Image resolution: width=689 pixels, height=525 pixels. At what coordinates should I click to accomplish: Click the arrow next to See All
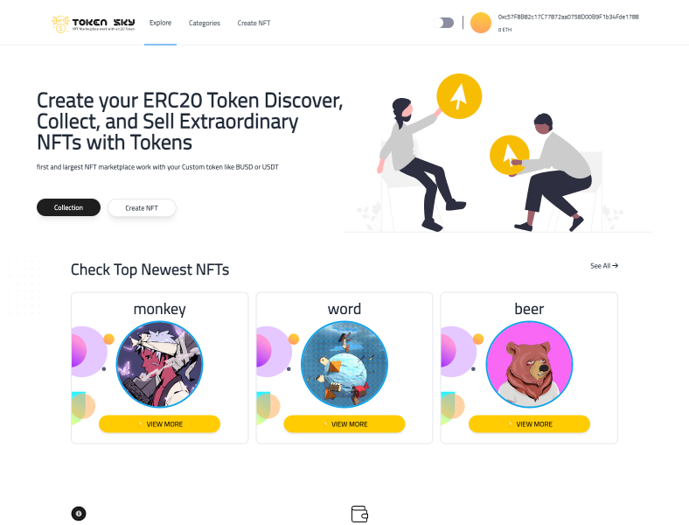click(616, 266)
